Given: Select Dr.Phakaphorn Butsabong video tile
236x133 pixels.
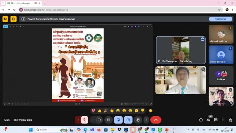Looking at the screenshot, I should click(x=181, y=50).
